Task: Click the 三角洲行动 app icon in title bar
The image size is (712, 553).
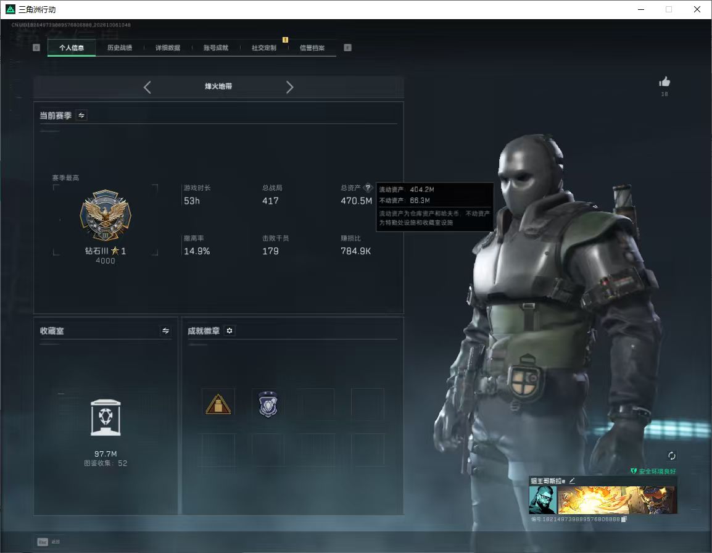Action: pyautogui.click(x=10, y=9)
